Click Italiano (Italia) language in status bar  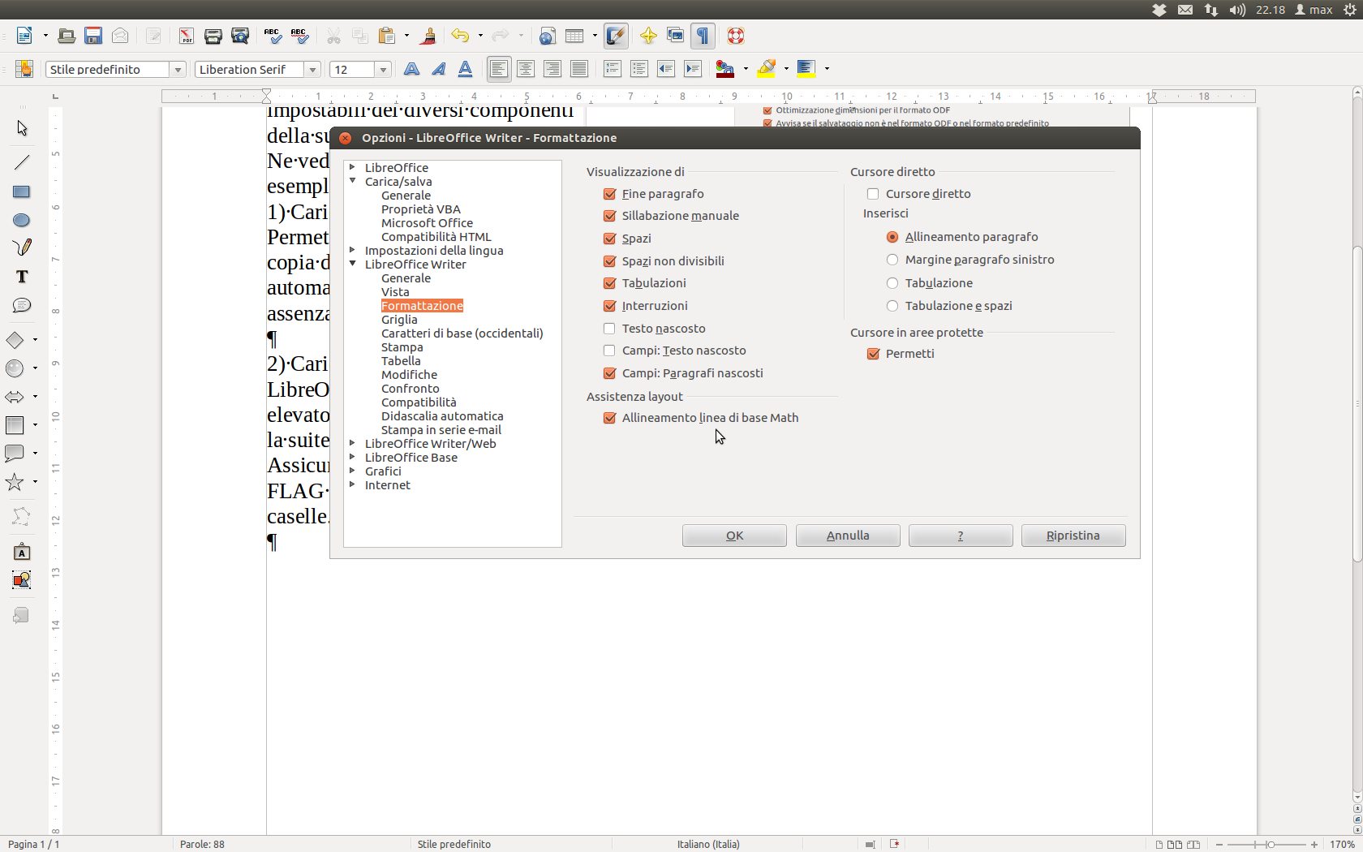click(x=708, y=845)
